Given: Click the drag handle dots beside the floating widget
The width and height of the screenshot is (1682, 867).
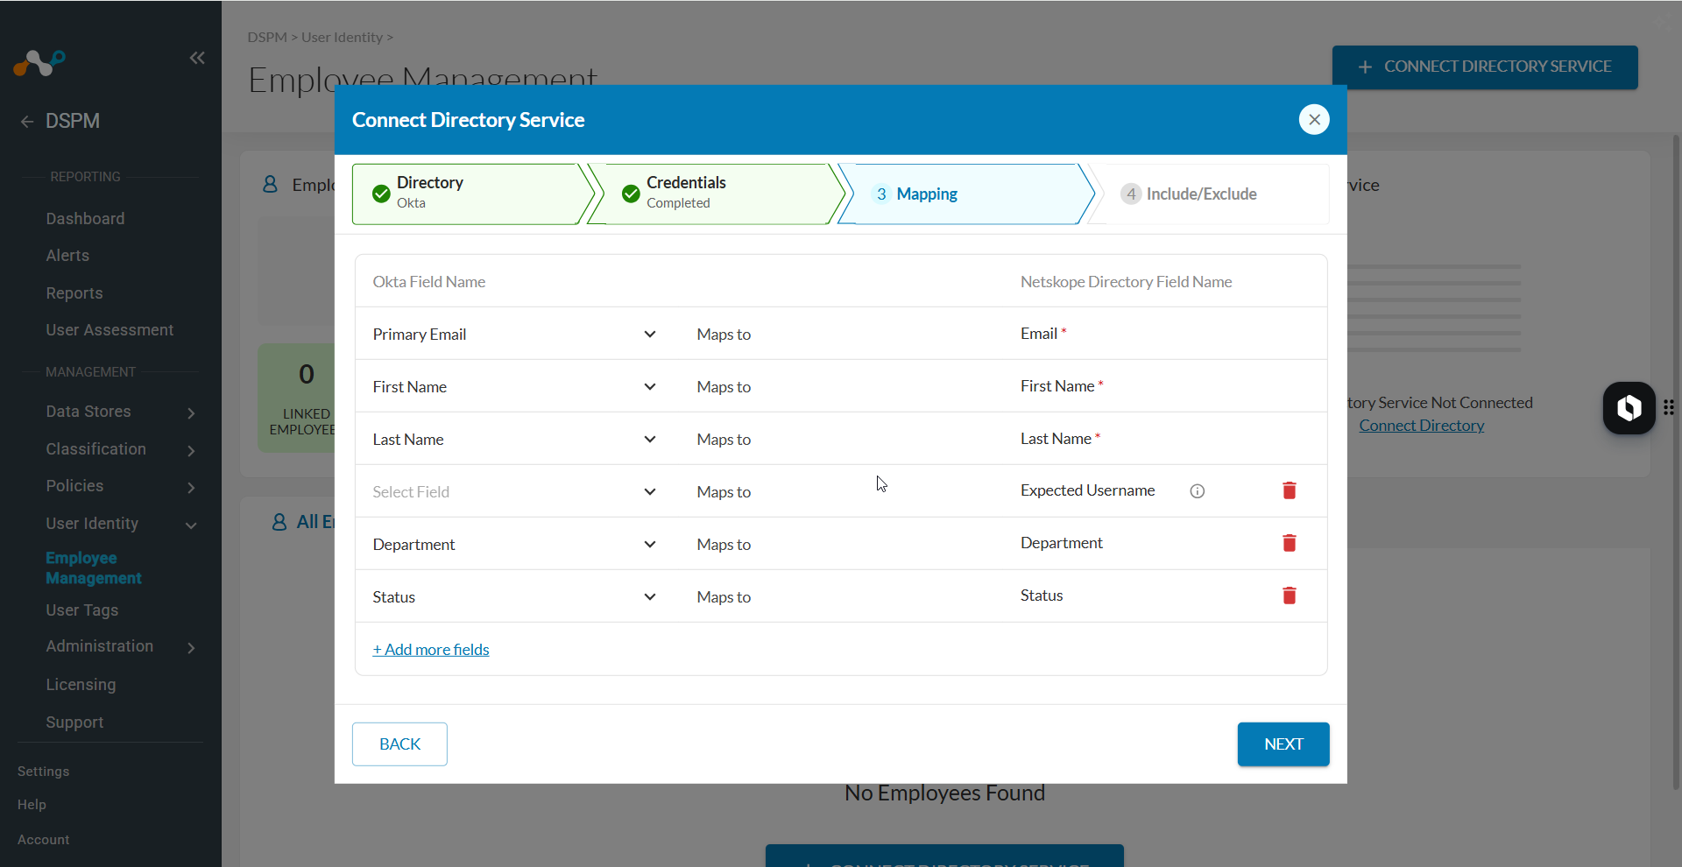Looking at the screenshot, I should 1669,407.
